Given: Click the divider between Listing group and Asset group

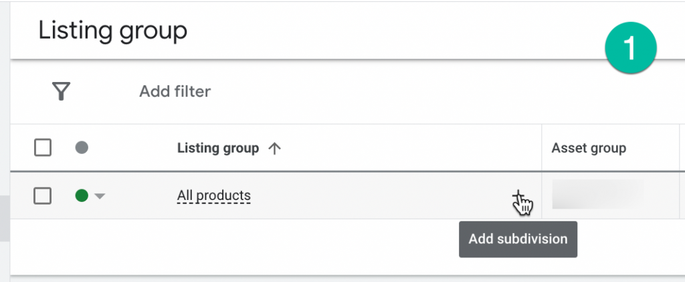Looking at the screenshot, I should click(542, 148).
